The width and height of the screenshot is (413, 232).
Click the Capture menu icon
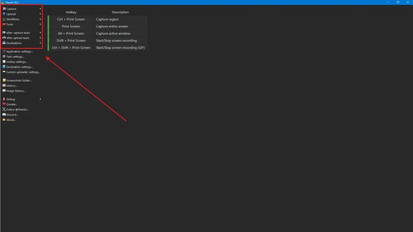4,9
